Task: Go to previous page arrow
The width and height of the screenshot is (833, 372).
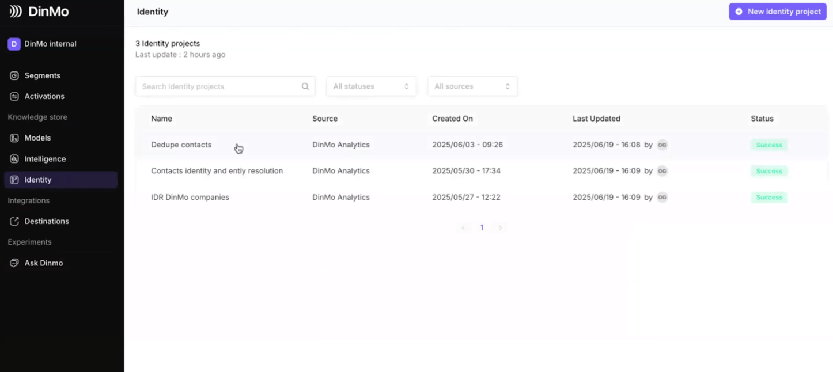Action: tap(463, 227)
